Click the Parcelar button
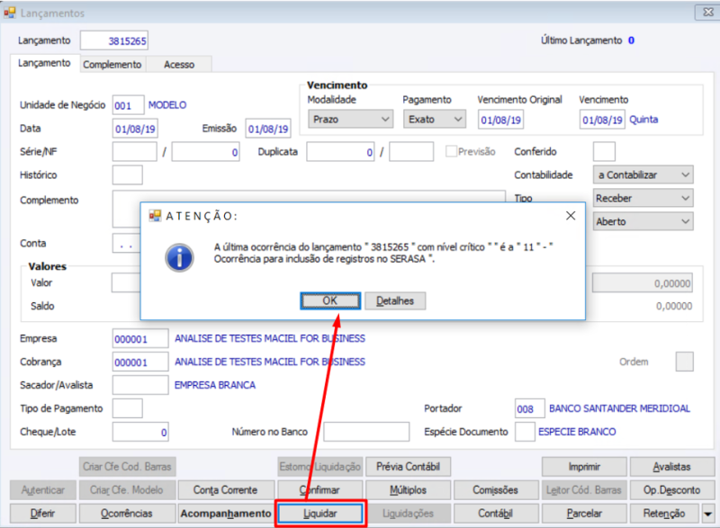The width and height of the screenshot is (720, 528). (584, 514)
